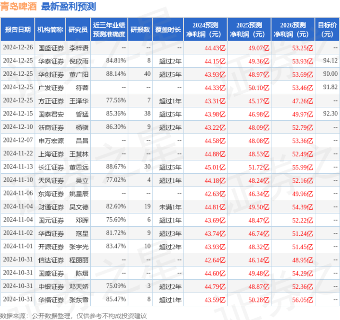The width and height of the screenshot is (340, 320).
Task: Click the 47.26亿 forecast value
Action: [303, 101]
